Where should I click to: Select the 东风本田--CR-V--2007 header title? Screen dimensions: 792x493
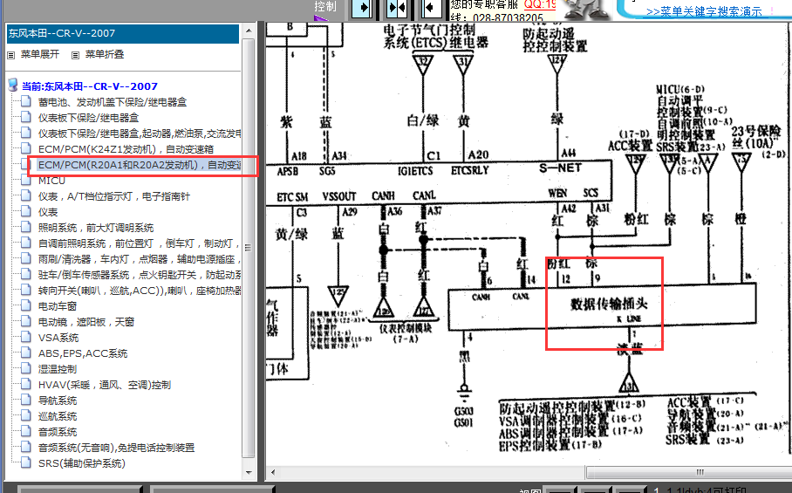pos(62,33)
